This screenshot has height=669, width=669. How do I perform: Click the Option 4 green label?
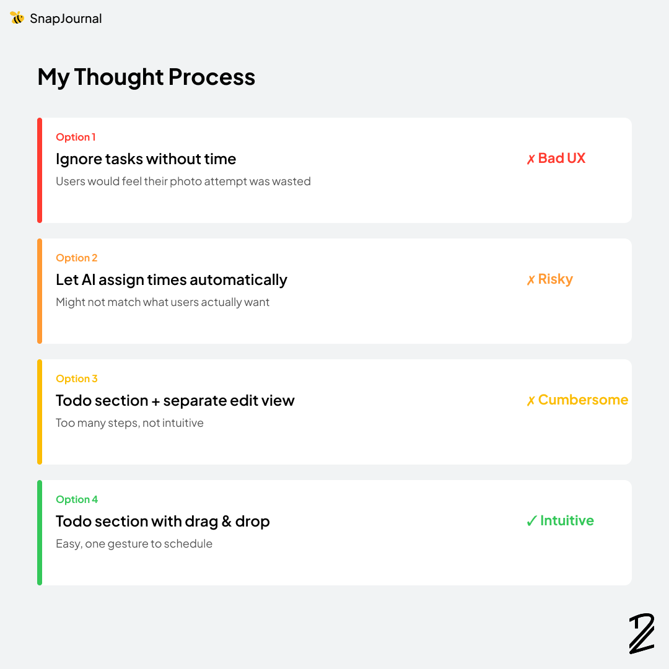77,499
